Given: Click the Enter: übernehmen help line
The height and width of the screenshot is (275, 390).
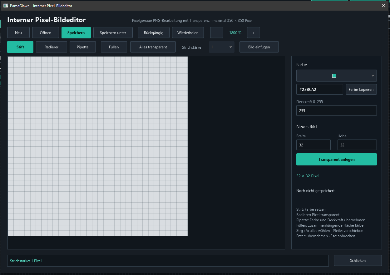Looking at the screenshot, I should tap(326, 236).
